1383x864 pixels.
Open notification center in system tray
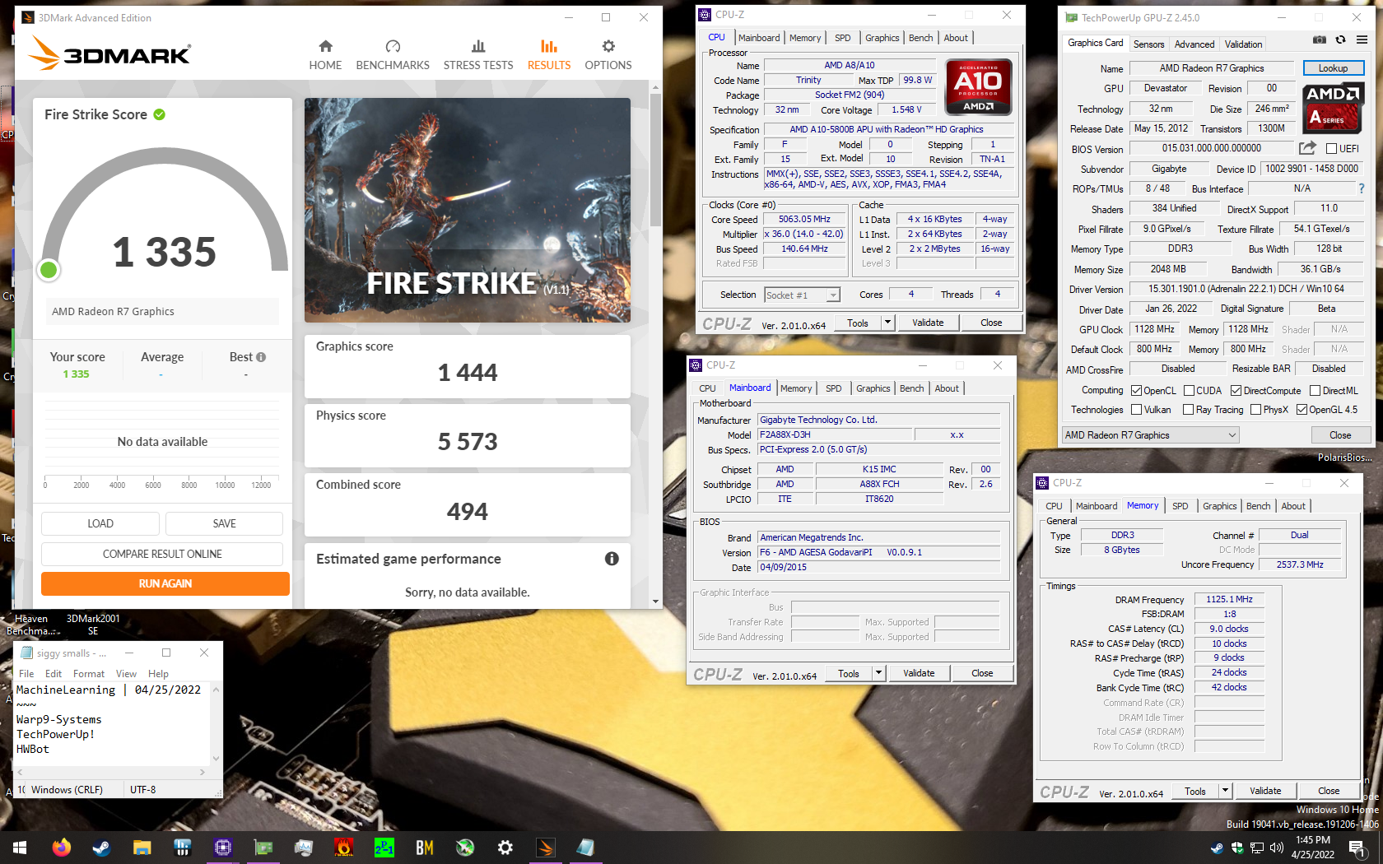point(1357,848)
